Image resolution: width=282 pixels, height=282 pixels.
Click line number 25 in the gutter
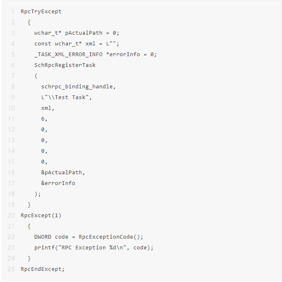tap(11, 269)
